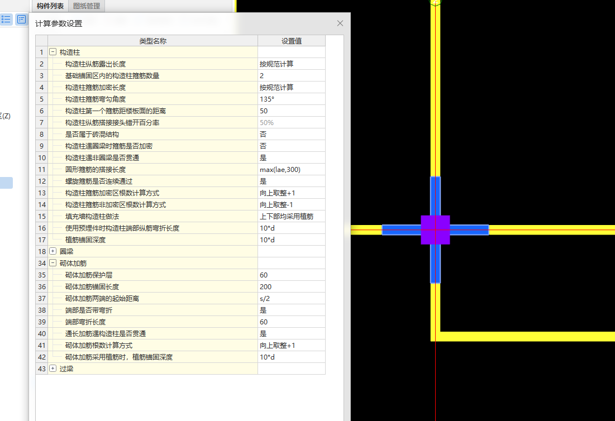Image resolution: width=615 pixels, height=421 pixels.
Task: Edit the max(lae,300) value cell
Action: 292,169
